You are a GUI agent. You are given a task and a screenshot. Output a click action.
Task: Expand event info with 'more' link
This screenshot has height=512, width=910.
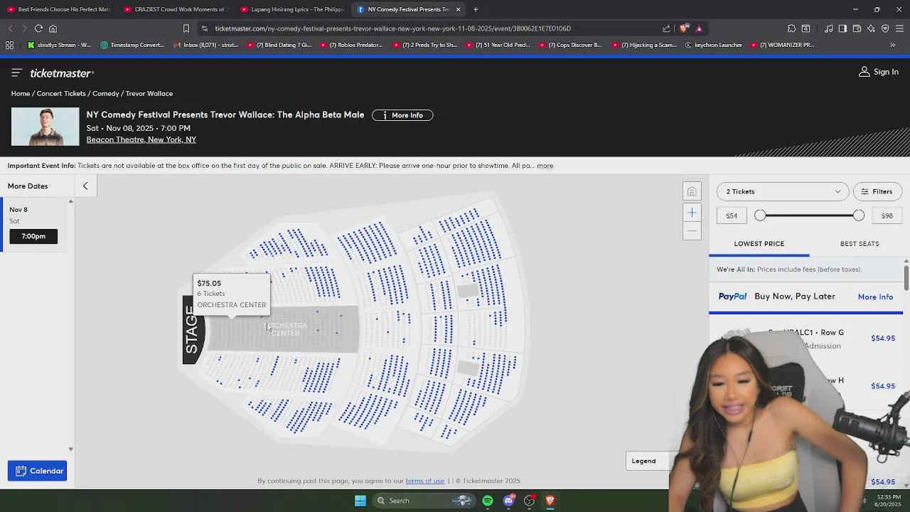pyautogui.click(x=545, y=166)
